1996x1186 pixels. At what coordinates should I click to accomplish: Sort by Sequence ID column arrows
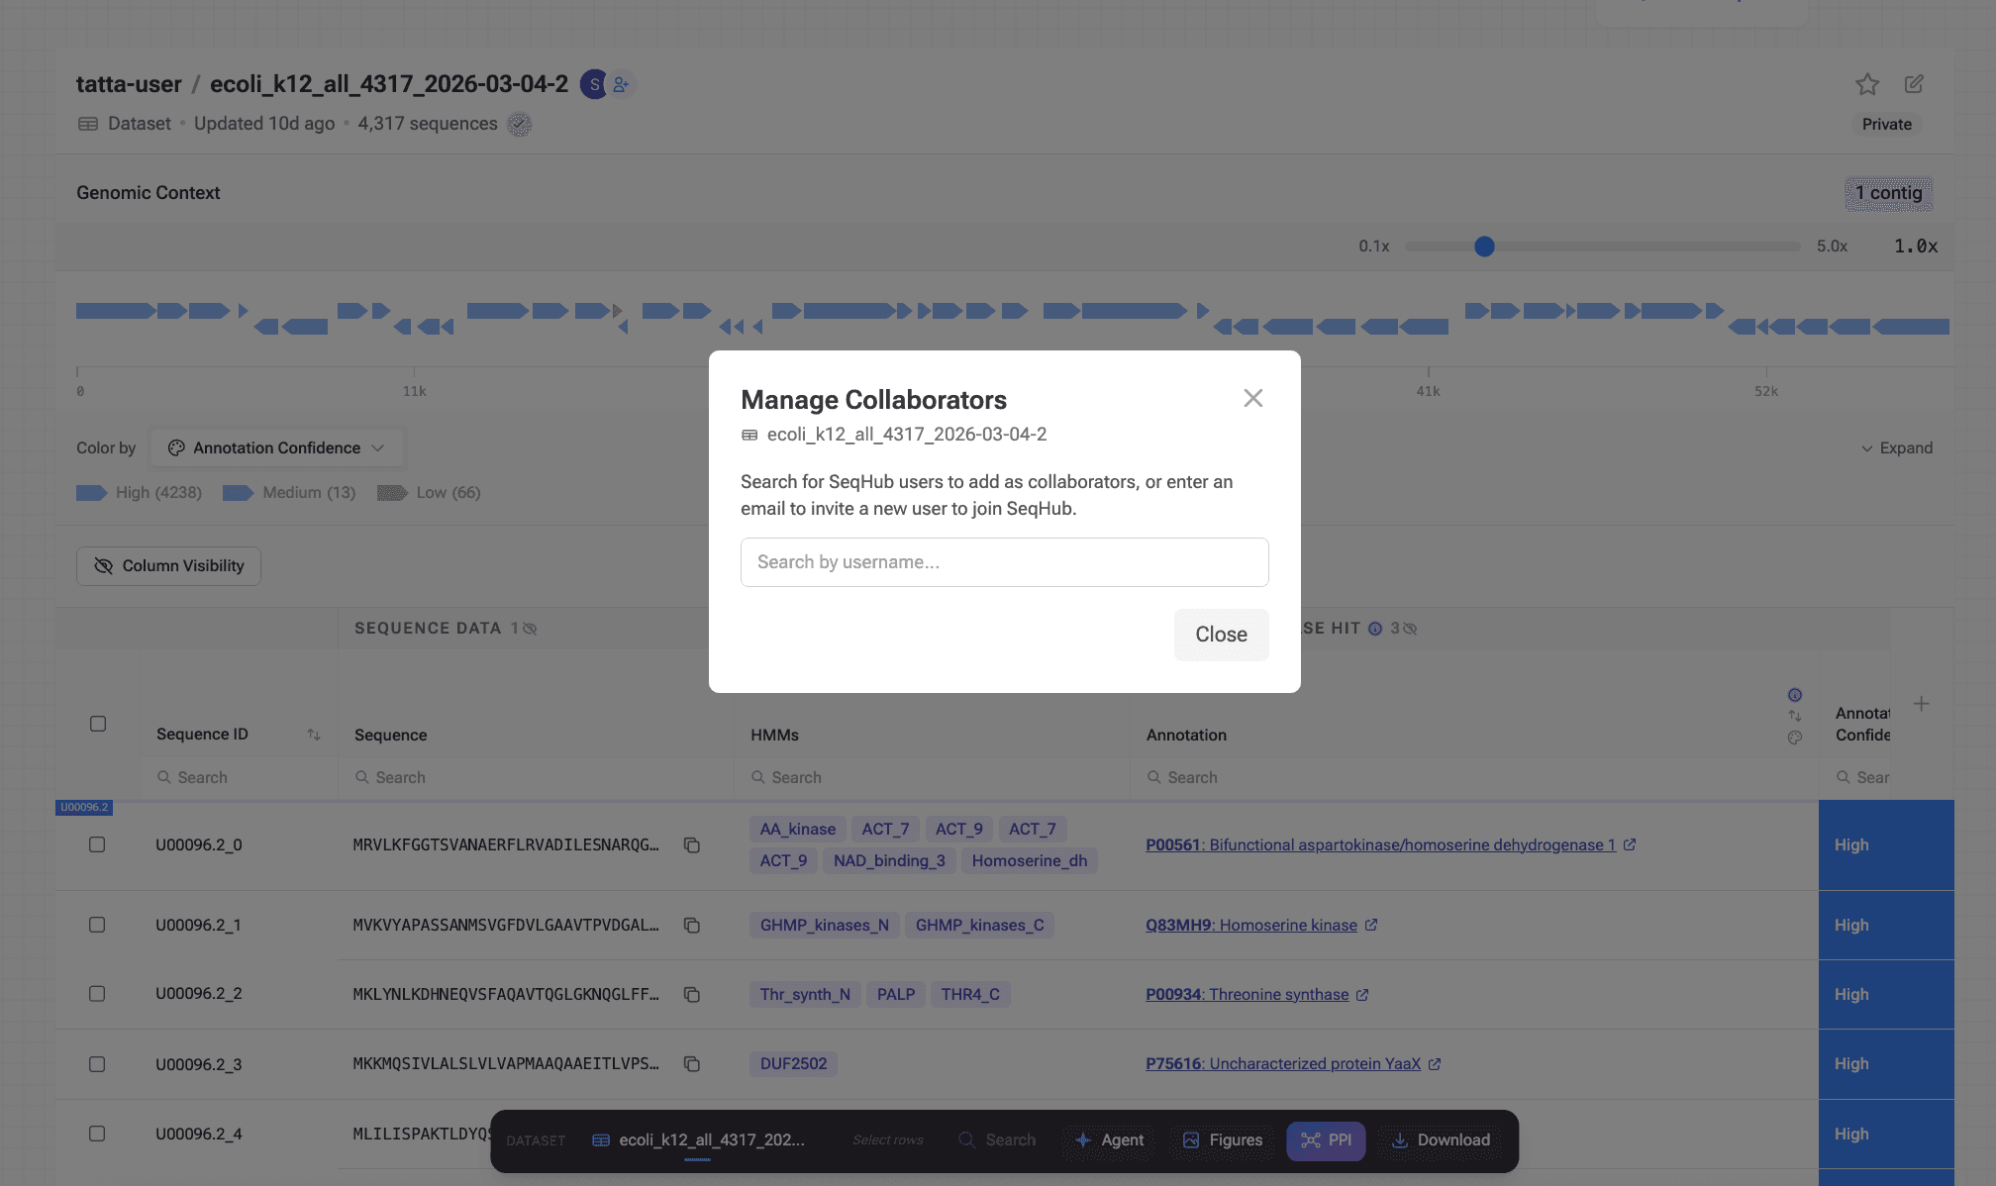[313, 735]
